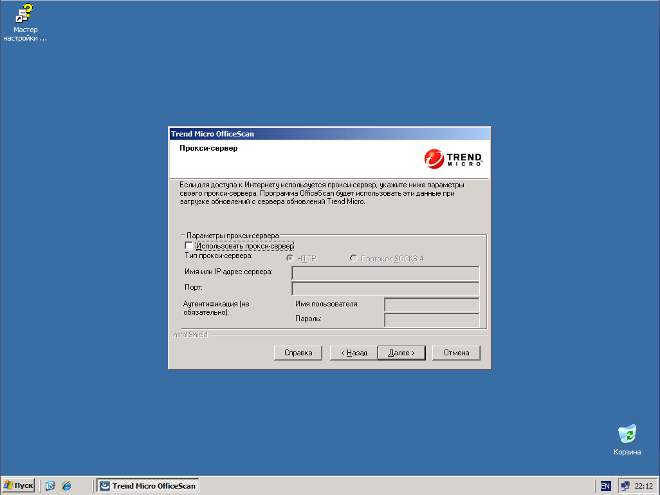Click the Show Desktop quick launch icon
The height and width of the screenshot is (495, 660).
click(51, 486)
